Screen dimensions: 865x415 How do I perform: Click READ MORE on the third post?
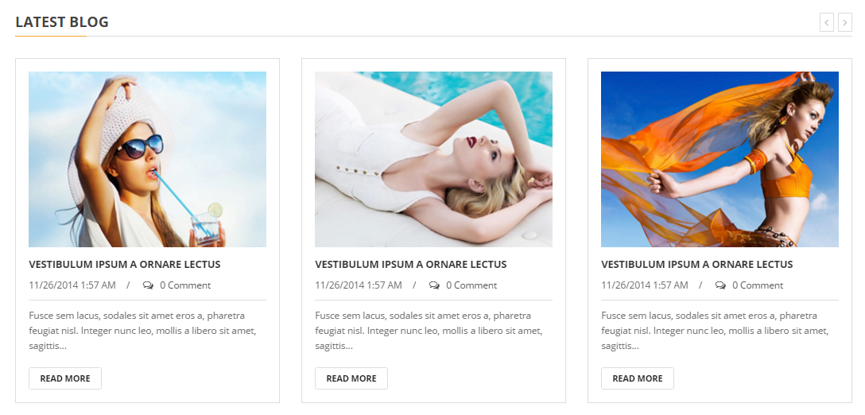(638, 378)
